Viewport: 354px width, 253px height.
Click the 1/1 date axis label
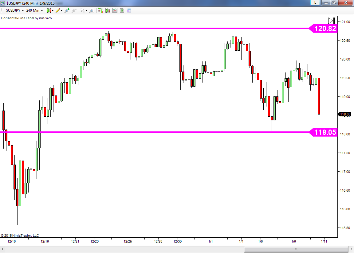pos(210,241)
